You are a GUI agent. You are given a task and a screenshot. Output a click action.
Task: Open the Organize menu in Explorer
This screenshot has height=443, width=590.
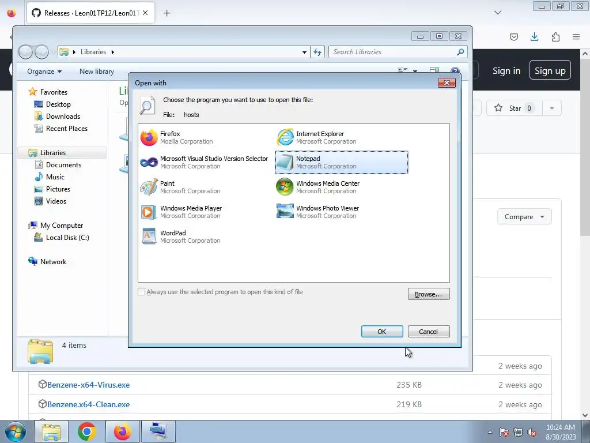[44, 71]
